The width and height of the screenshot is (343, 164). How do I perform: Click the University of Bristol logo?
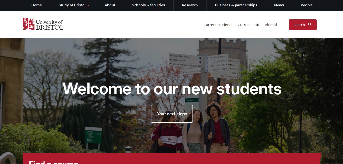point(43,24)
